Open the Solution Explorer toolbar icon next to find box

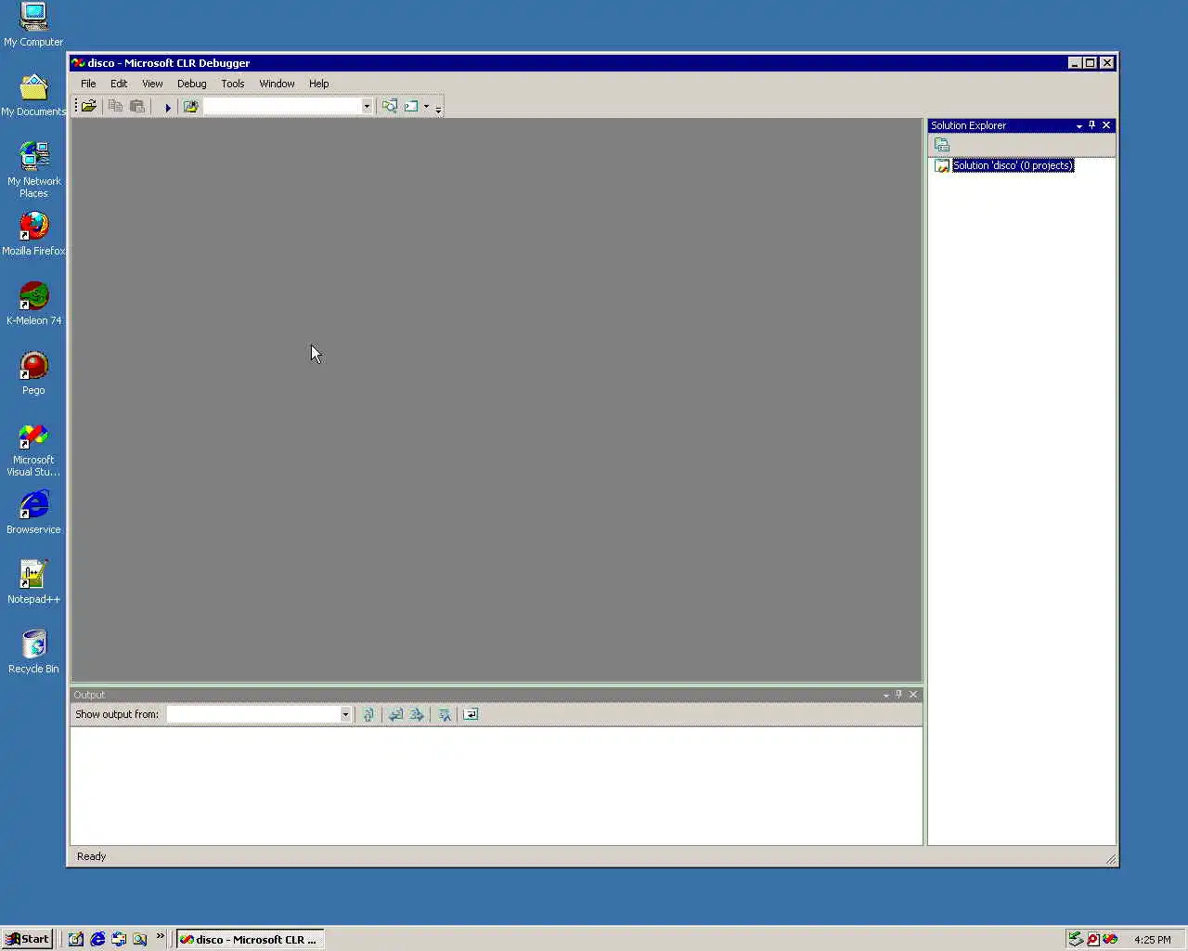click(390, 107)
